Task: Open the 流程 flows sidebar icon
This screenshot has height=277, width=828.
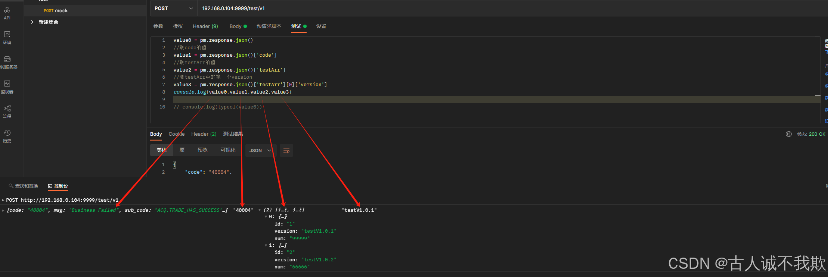Action: coord(7,111)
